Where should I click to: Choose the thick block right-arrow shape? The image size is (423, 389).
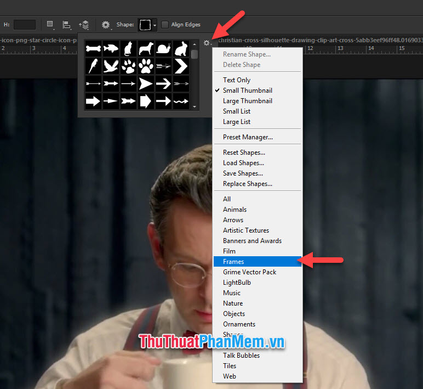(93, 102)
